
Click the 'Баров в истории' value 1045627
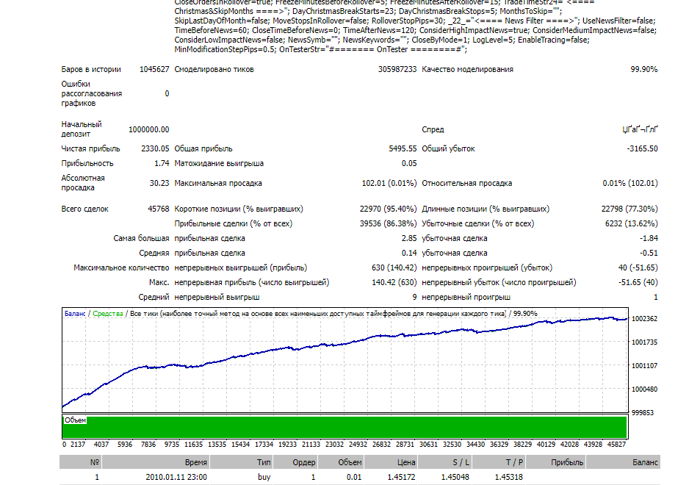[x=154, y=70]
